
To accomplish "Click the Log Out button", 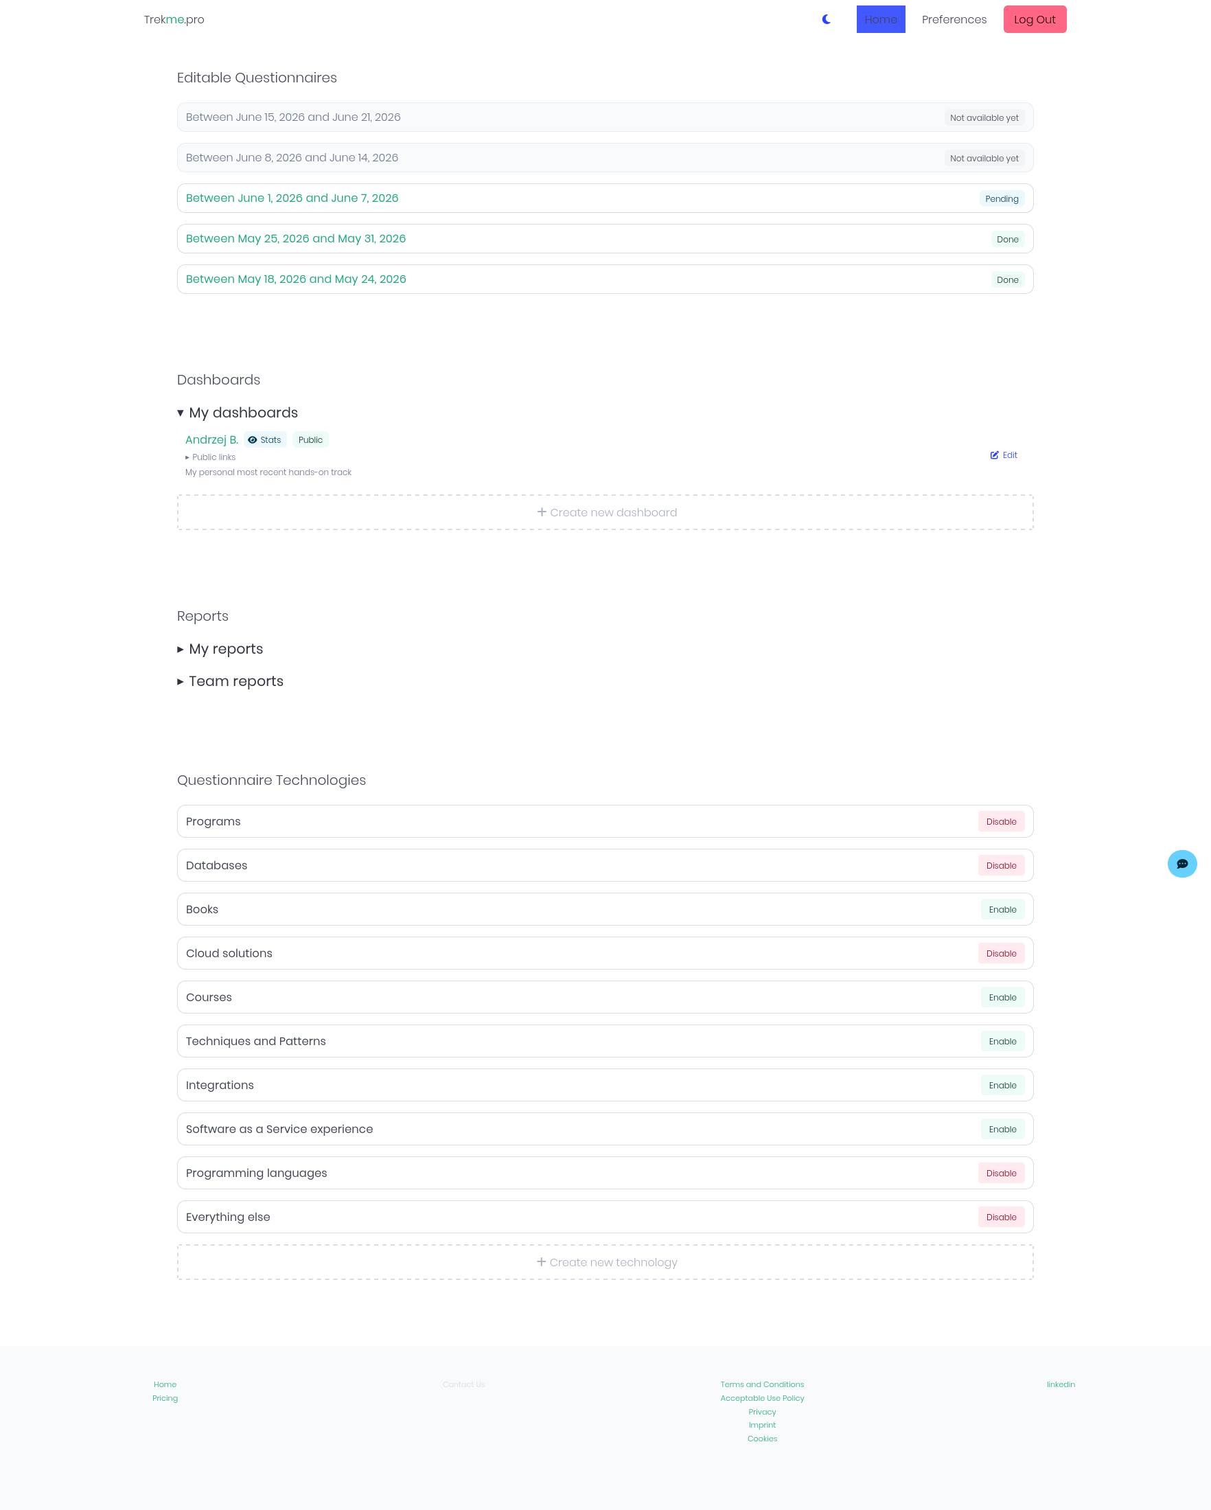I will [x=1035, y=20].
